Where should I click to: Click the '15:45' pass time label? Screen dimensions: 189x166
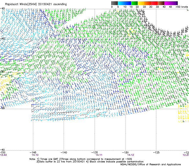click(x=3, y=155)
